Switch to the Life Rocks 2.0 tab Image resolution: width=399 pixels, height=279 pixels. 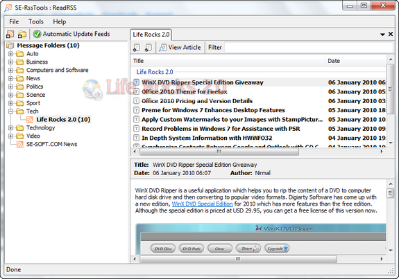click(x=151, y=35)
